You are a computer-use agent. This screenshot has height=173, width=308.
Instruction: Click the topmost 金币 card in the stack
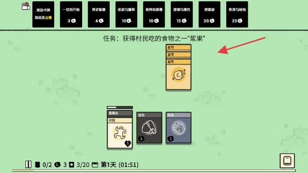click(x=179, y=47)
